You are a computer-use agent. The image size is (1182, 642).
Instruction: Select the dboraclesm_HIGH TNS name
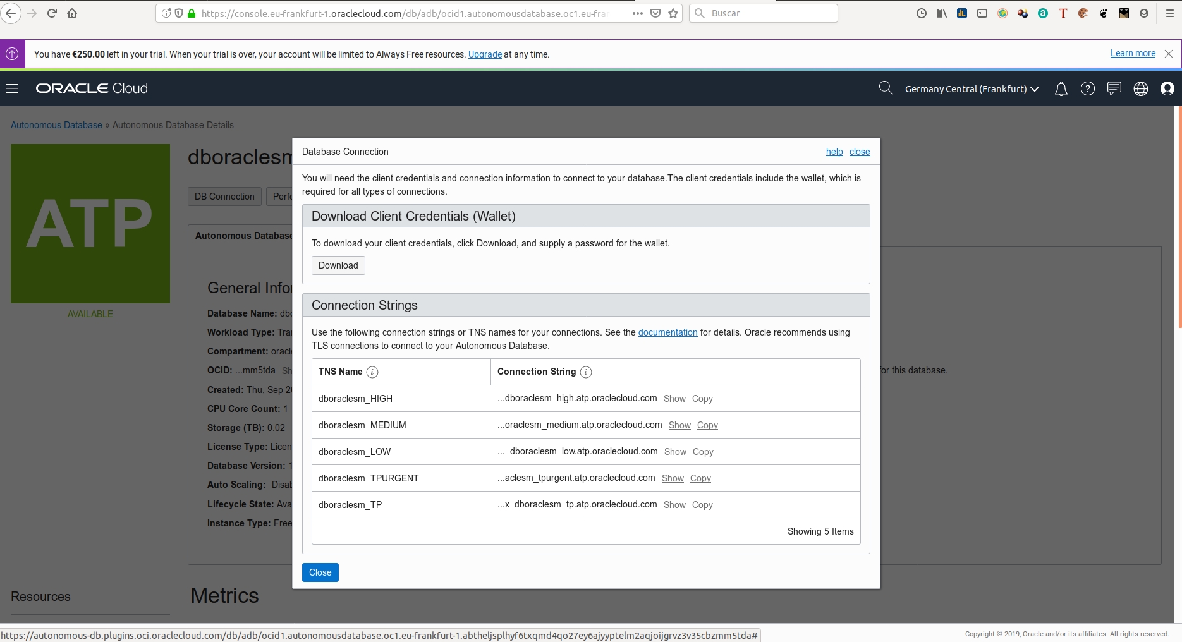point(355,399)
